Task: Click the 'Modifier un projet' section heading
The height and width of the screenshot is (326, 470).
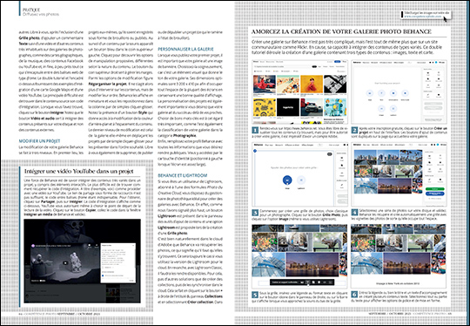Action: click(x=39, y=141)
